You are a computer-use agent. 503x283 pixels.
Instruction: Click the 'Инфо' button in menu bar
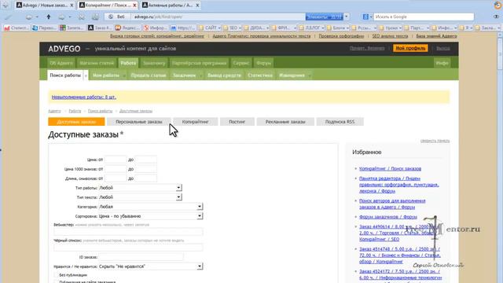[x=442, y=63]
